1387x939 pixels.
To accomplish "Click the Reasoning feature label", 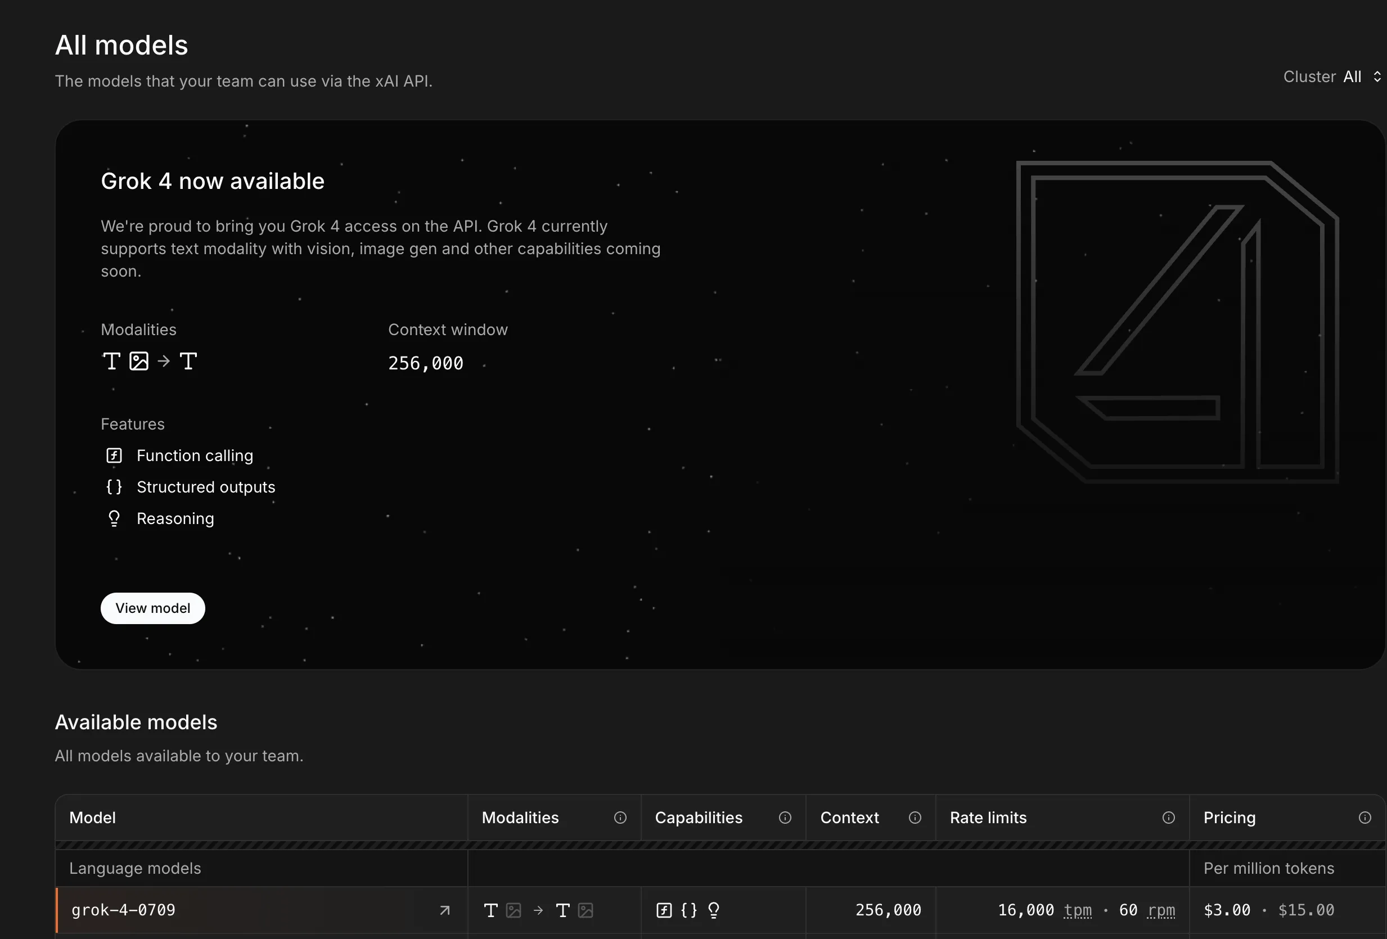I will (x=175, y=519).
